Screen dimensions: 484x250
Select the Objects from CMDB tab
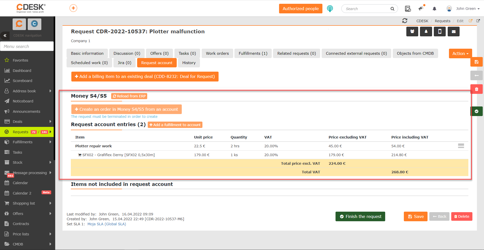tap(415, 53)
